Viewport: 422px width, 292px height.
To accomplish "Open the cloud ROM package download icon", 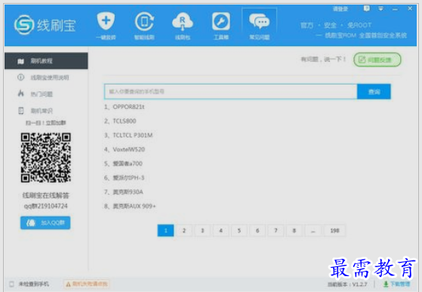I will (x=183, y=26).
